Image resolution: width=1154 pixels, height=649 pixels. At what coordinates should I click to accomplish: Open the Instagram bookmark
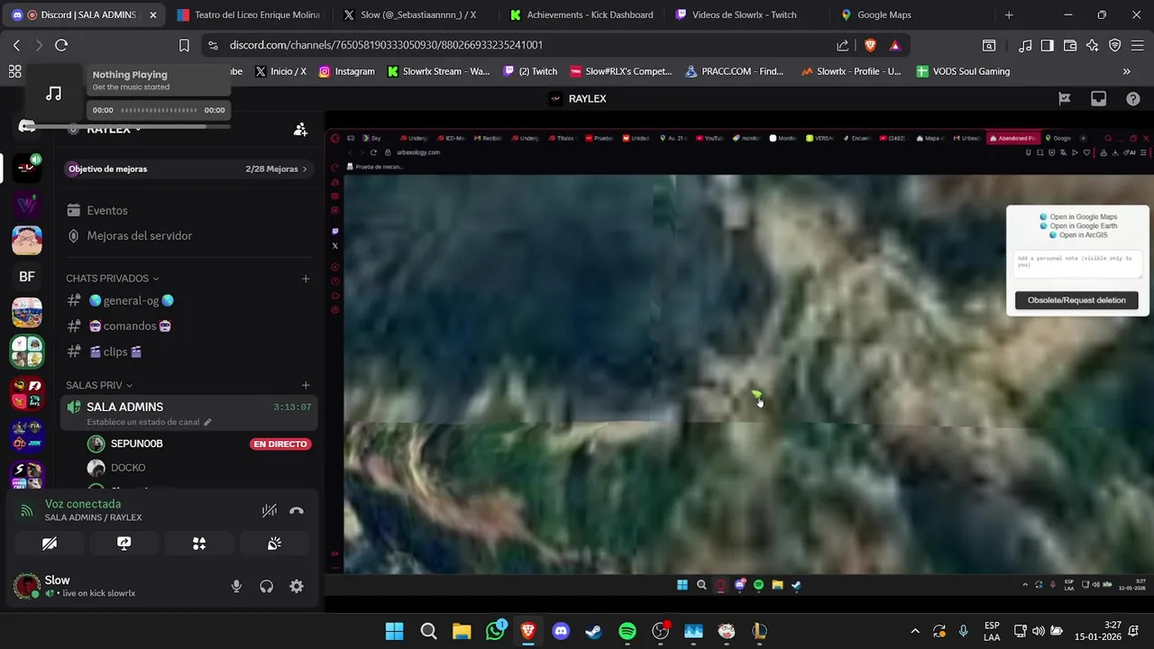346,71
